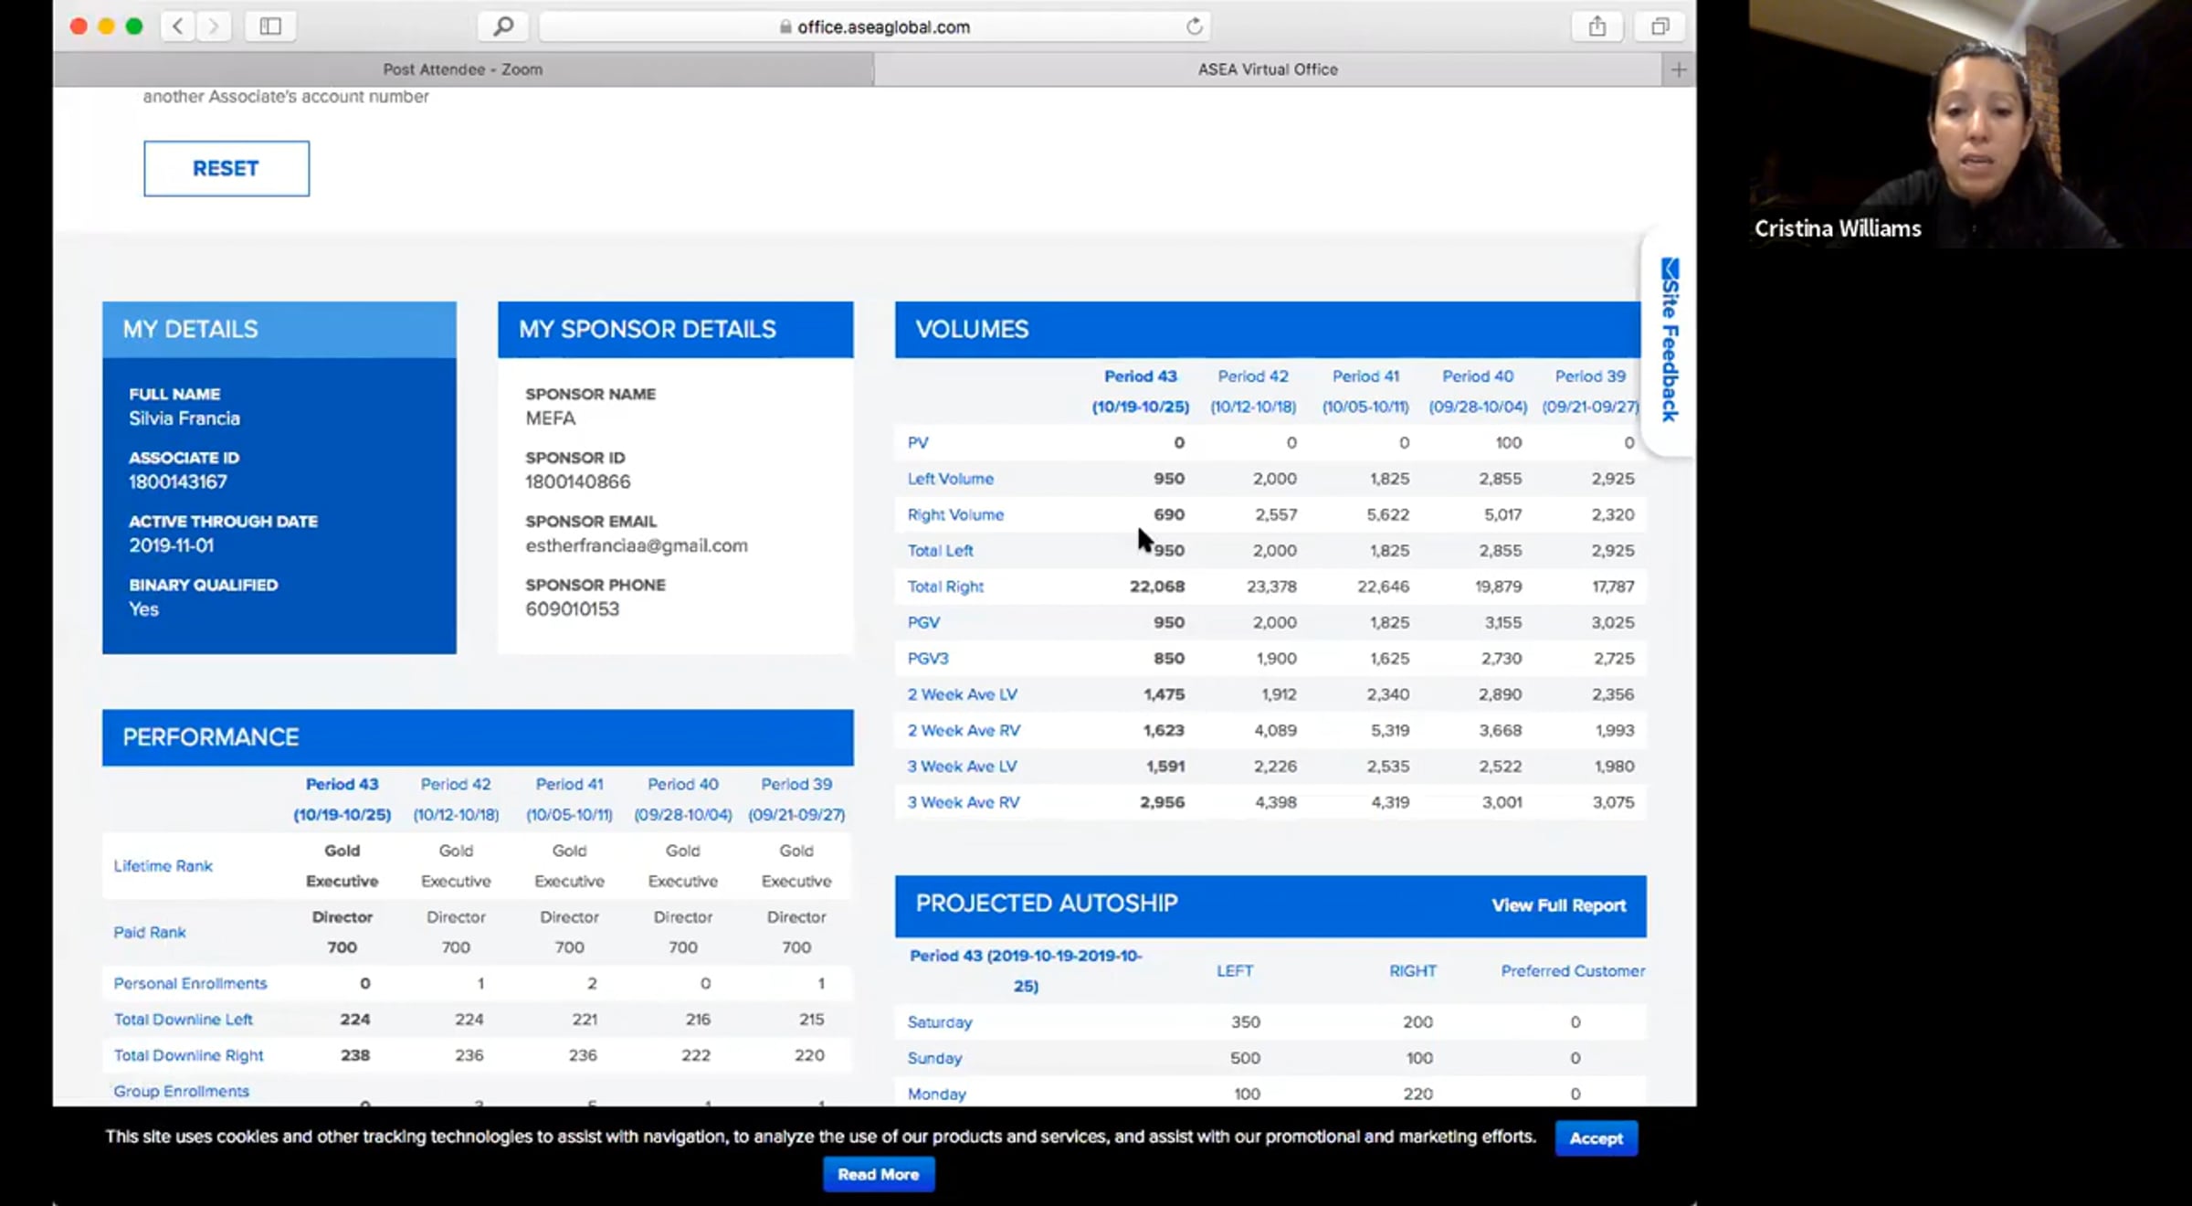2192x1206 pixels.
Task: Switch to ASEA Virtual Office tab
Action: (1268, 69)
